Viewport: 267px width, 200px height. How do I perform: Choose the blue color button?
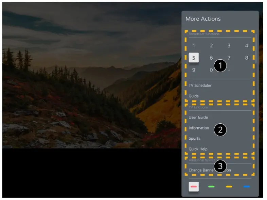coord(246,186)
